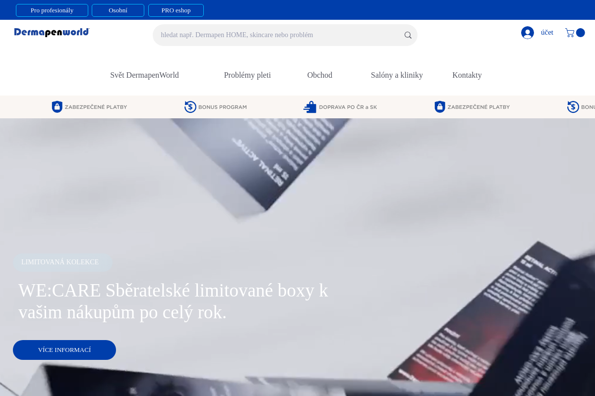Switch to Pro profesionály section
This screenshot has width=595, height=396.
click(x=52, y=10)
